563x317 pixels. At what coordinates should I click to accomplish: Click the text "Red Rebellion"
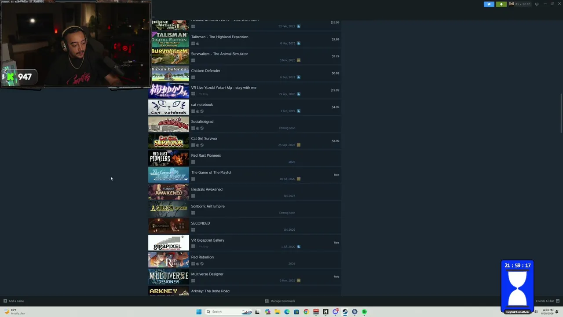pyautogui.click(x=202, y=257)
